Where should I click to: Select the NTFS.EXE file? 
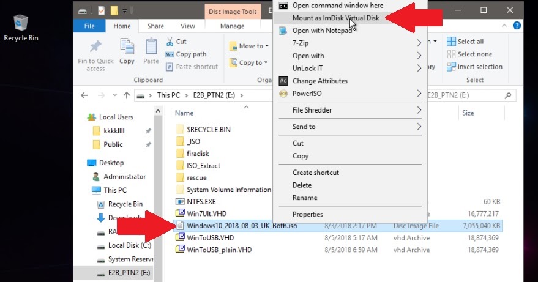[196, 202]
